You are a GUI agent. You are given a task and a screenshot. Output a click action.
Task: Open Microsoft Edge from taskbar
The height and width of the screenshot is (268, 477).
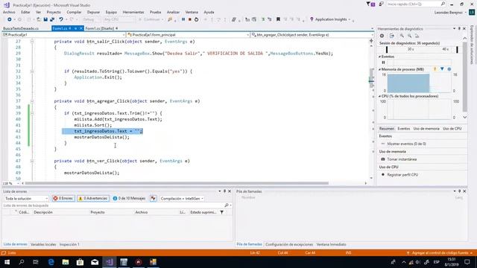point(51,262)
